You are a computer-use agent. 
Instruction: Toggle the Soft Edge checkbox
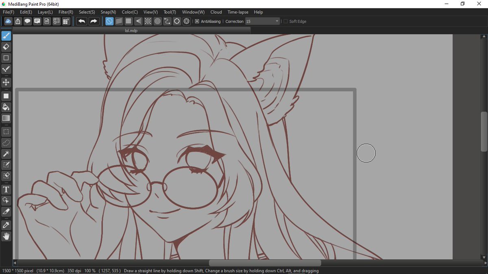(285, 22)
